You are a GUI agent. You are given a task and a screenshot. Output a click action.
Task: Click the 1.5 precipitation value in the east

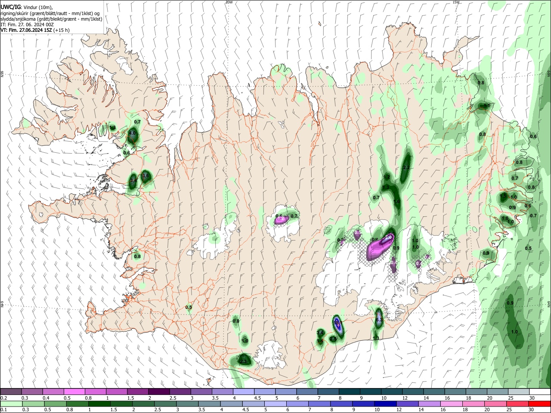point(503,196)
